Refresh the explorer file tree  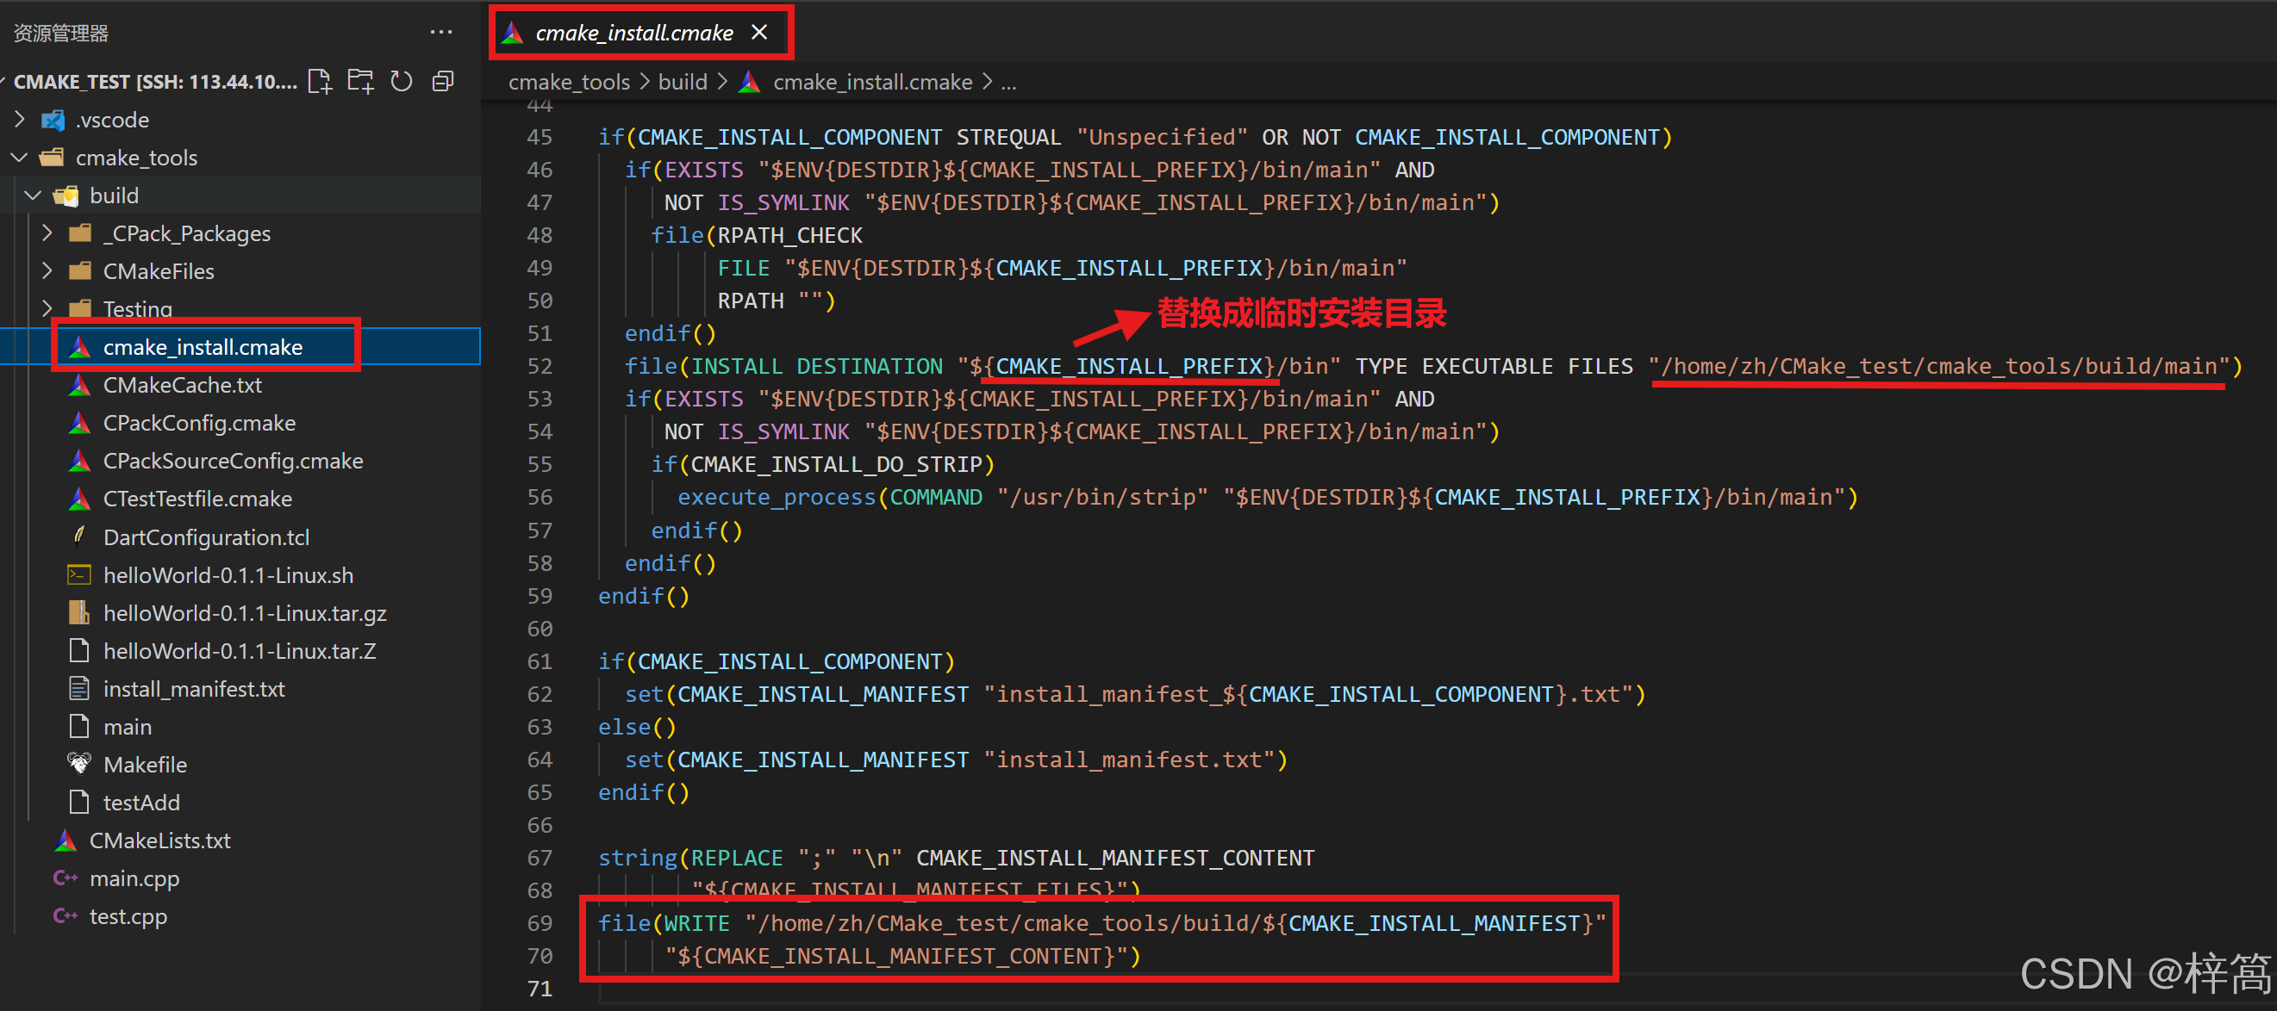(x=402, y=82)
